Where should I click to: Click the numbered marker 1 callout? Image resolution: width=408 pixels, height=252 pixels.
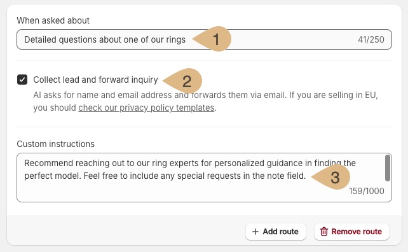pyautogui.click(x=212, y=39)
